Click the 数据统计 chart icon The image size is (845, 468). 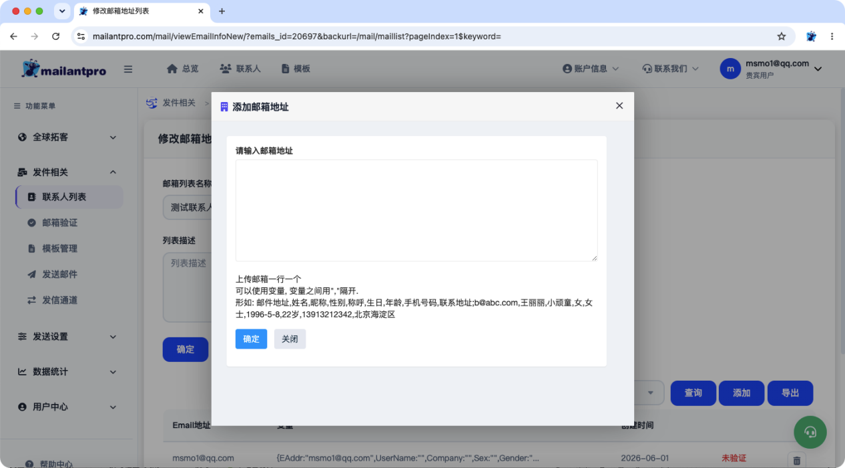(x=22, y=372)
